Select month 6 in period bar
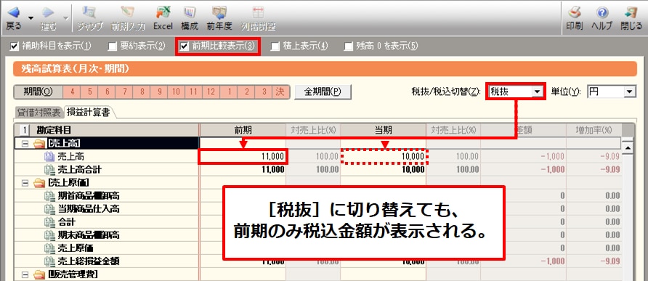This screenshot has width=648, height=281. coord(107,91)
